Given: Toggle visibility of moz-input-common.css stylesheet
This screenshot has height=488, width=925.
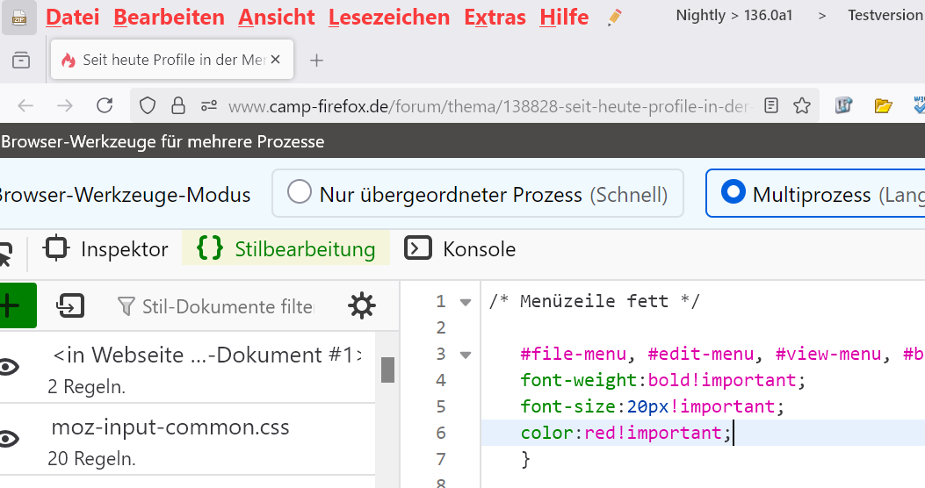Looking at the screenshot, I should coord(8,439).
